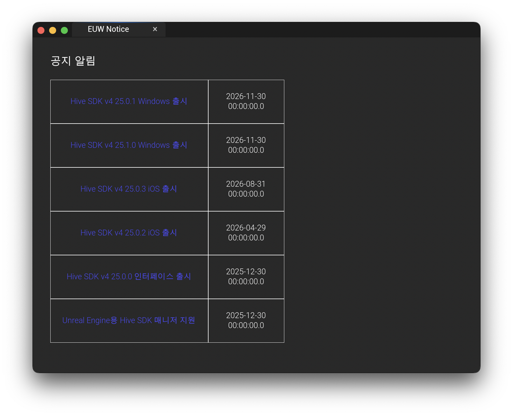Viewport: 513px width, 416px height.
Task: Open Hive SDK v4 25.0.1 Windows notice
Action: point(129,101)
